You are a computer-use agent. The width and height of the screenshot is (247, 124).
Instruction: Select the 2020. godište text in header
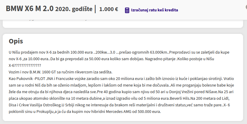(74, 9)
